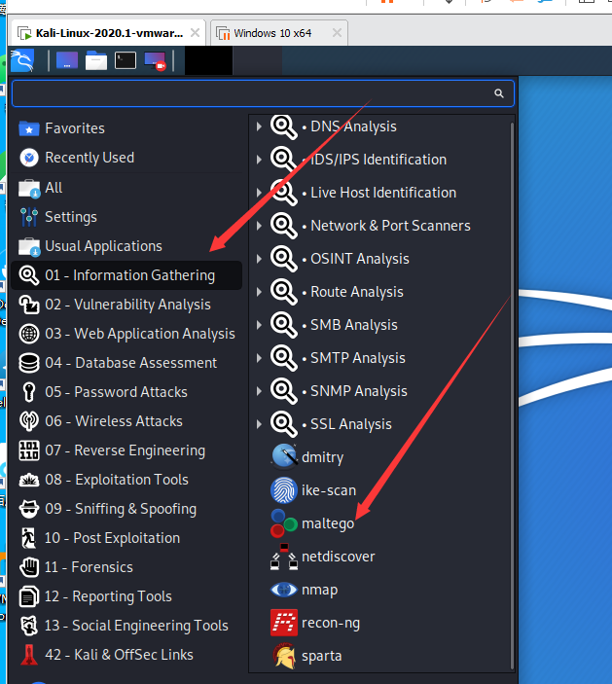Launch the dmitry tool icon

284,456
